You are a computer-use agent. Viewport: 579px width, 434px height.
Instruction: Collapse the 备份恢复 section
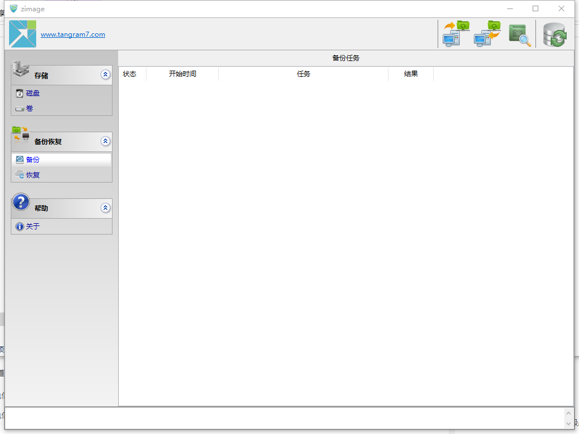[105, 141]
